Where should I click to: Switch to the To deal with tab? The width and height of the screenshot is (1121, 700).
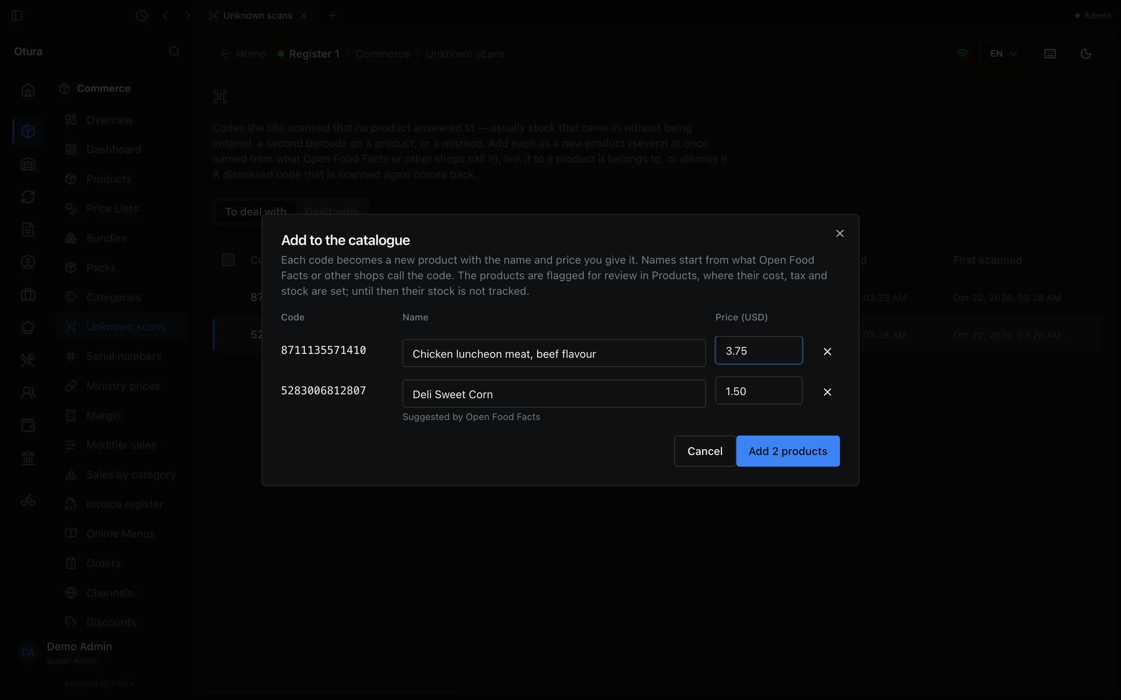point(256,212)
